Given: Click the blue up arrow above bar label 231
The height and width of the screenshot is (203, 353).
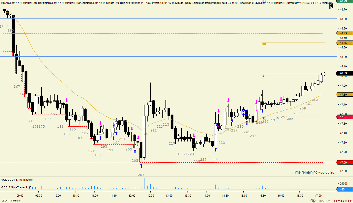Looking at the screenshot, I should tap(216, 149).
